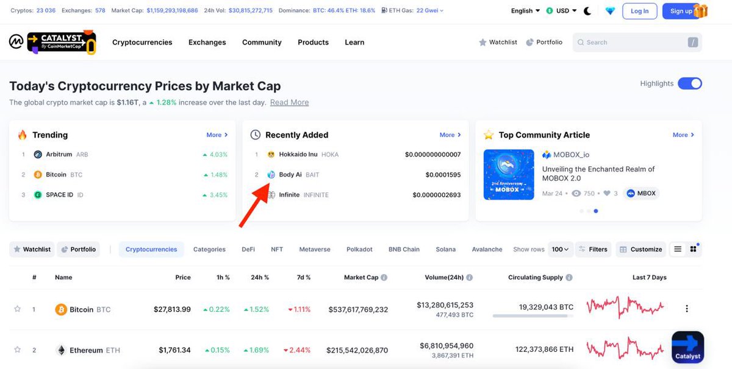Switch to grid view icon
Screen dimensions: 732x369
(694, 249)
